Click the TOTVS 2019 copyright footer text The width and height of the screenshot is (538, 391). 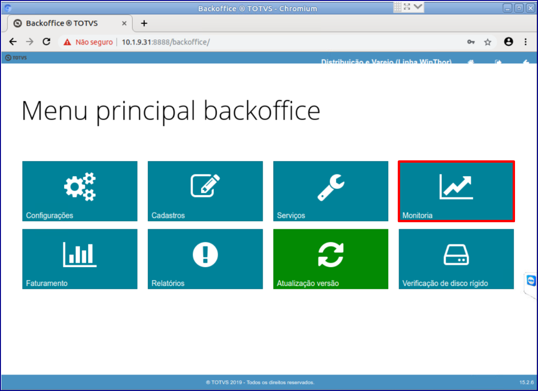coord(260,383)
